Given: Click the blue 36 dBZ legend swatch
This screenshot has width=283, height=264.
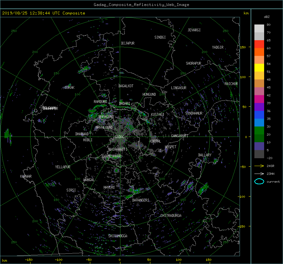Looking at the screenshot, I should 259,115.
